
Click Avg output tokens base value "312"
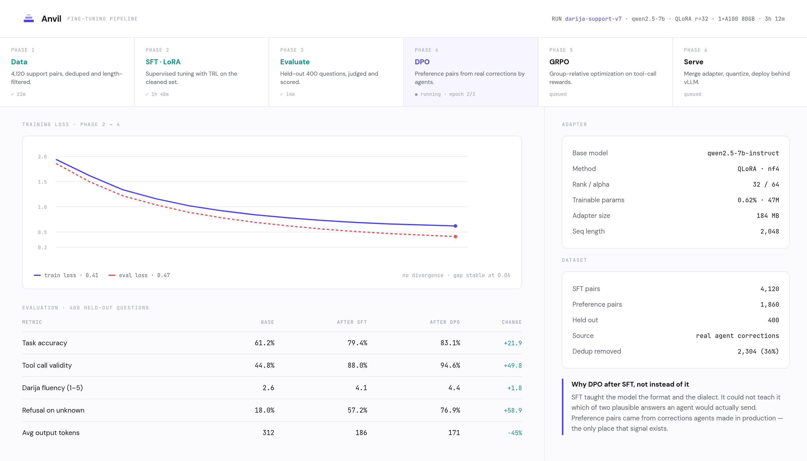(x=268, y=433)
